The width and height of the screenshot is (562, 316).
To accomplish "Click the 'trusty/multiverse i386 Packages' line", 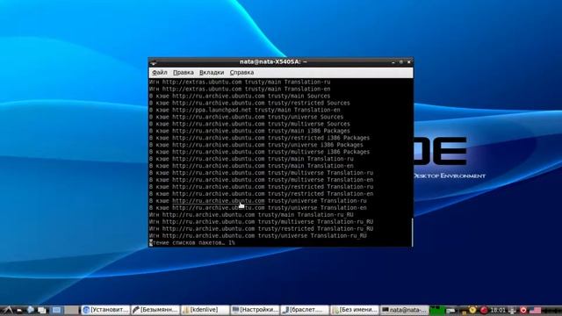I will click(x=259, y=152).
